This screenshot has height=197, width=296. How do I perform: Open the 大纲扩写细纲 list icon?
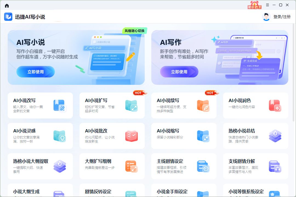coord(131,166)
